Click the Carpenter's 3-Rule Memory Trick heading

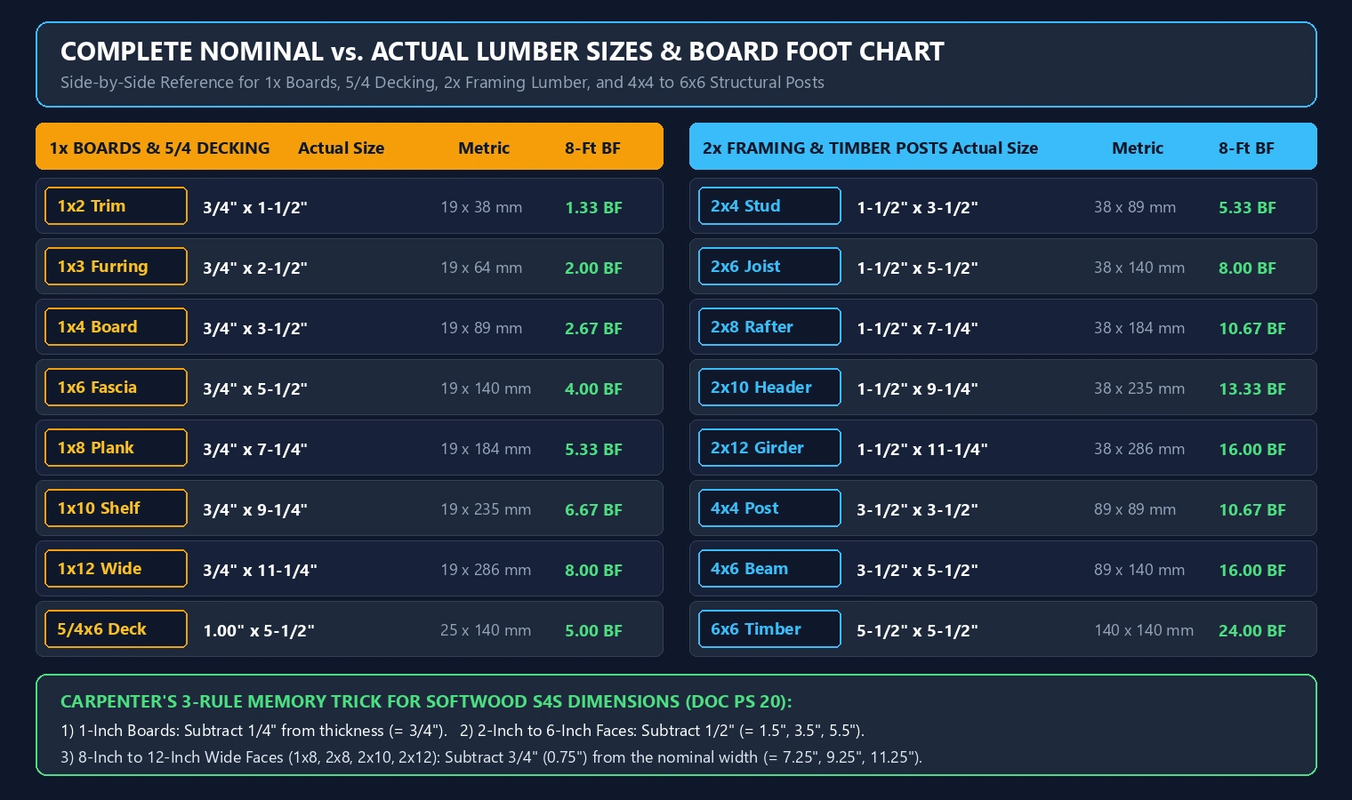(426, 701)
